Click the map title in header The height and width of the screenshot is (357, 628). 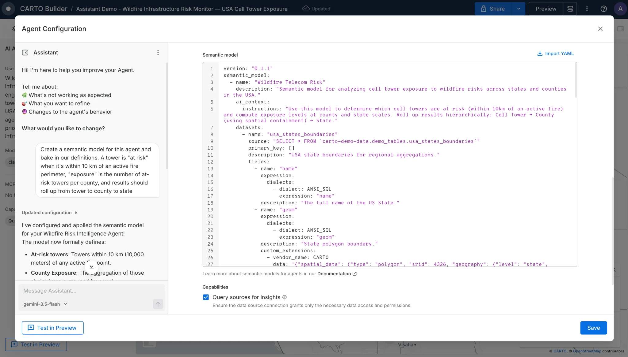pyautogui.click(x=182, y=9)
